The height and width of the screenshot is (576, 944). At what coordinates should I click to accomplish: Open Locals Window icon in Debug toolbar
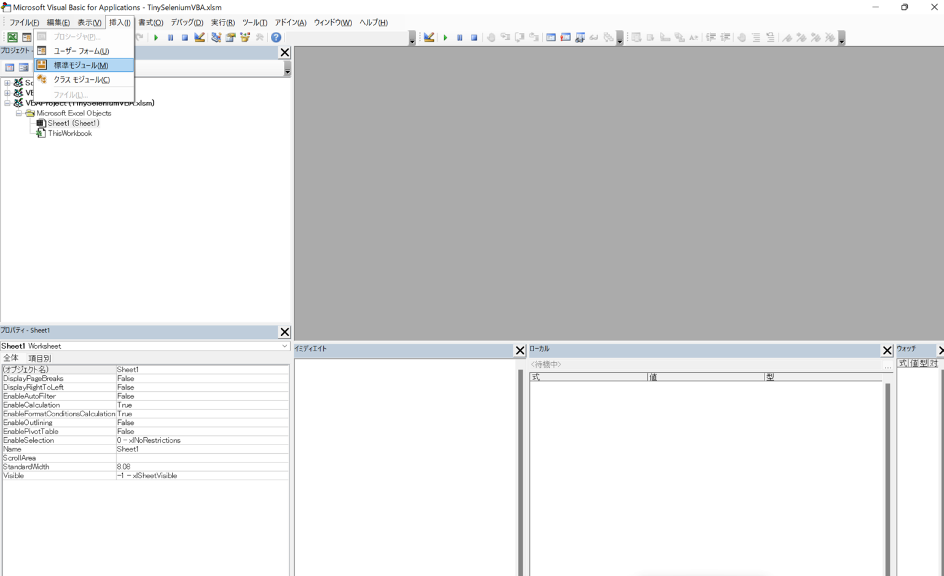[551, 37]
